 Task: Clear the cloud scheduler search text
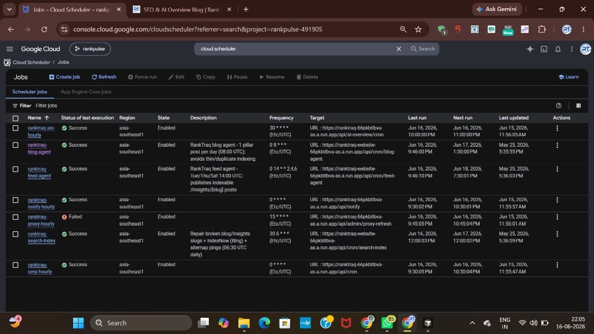(x=399, y=49)
